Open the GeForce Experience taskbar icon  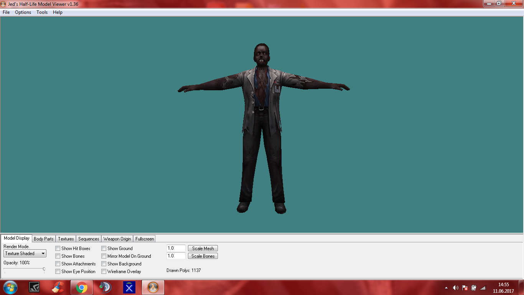pyautogui.click(x=34, y=287)
